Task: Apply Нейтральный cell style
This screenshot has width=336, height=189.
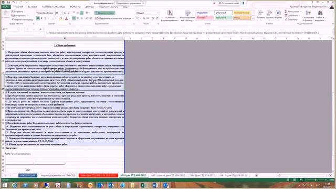Action: [242, 13]
